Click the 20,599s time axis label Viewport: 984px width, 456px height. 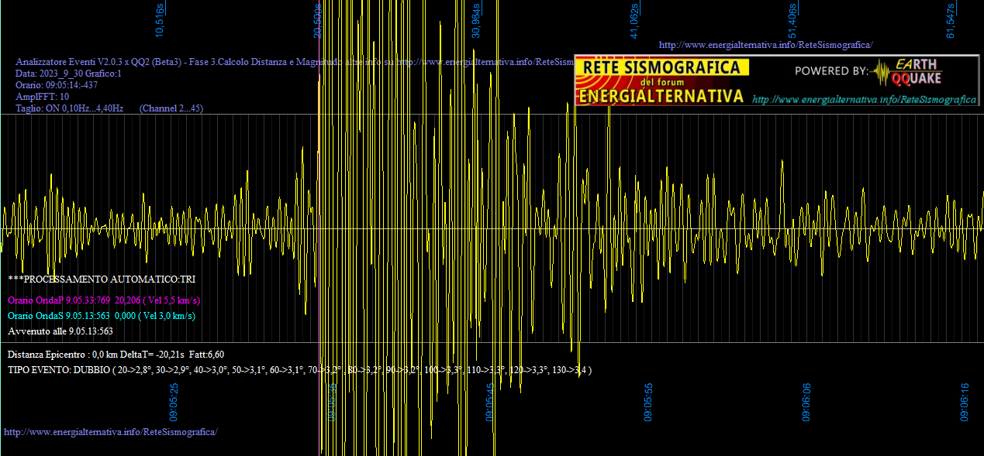[x=318, y=20]
